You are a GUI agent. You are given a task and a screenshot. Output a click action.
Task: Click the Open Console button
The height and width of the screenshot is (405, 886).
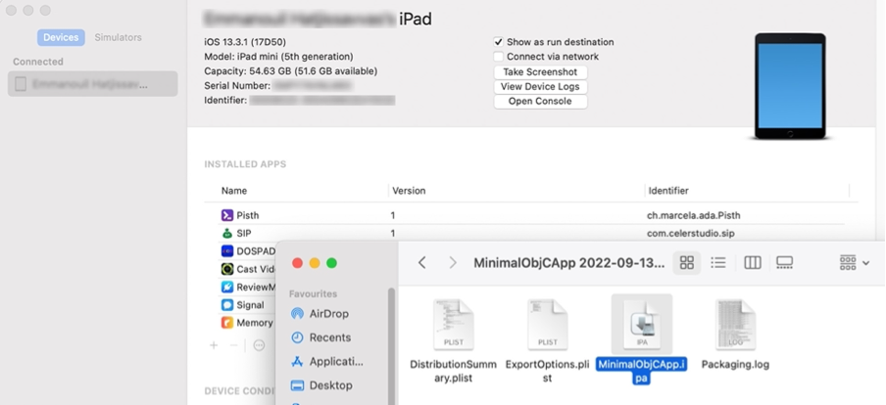tap(540, 102)
